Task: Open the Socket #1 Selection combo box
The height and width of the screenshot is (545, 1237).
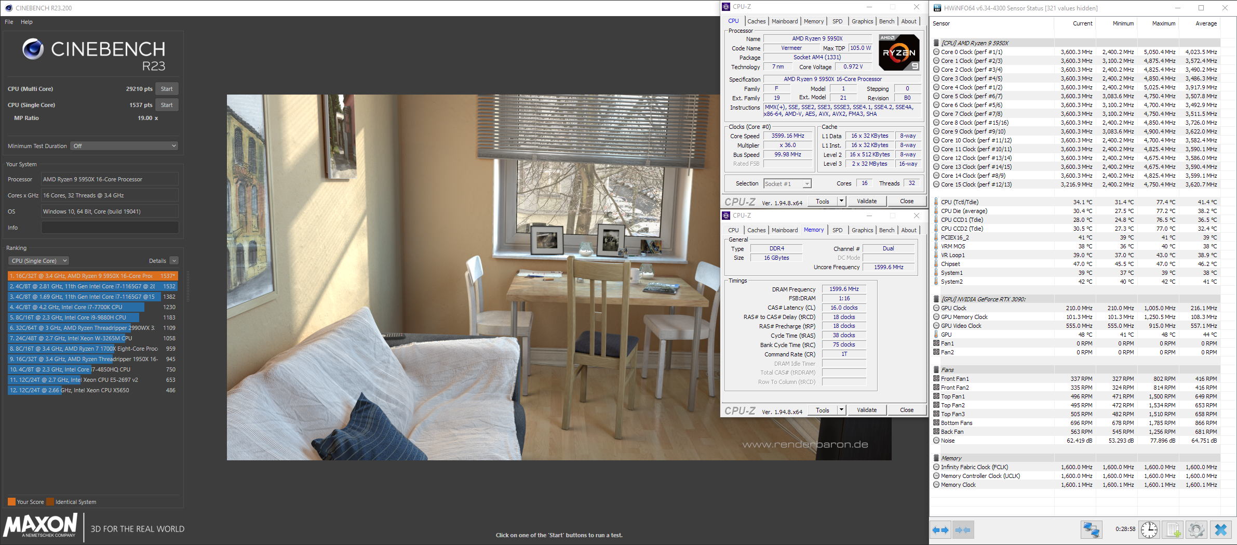Action: [787, 183]
